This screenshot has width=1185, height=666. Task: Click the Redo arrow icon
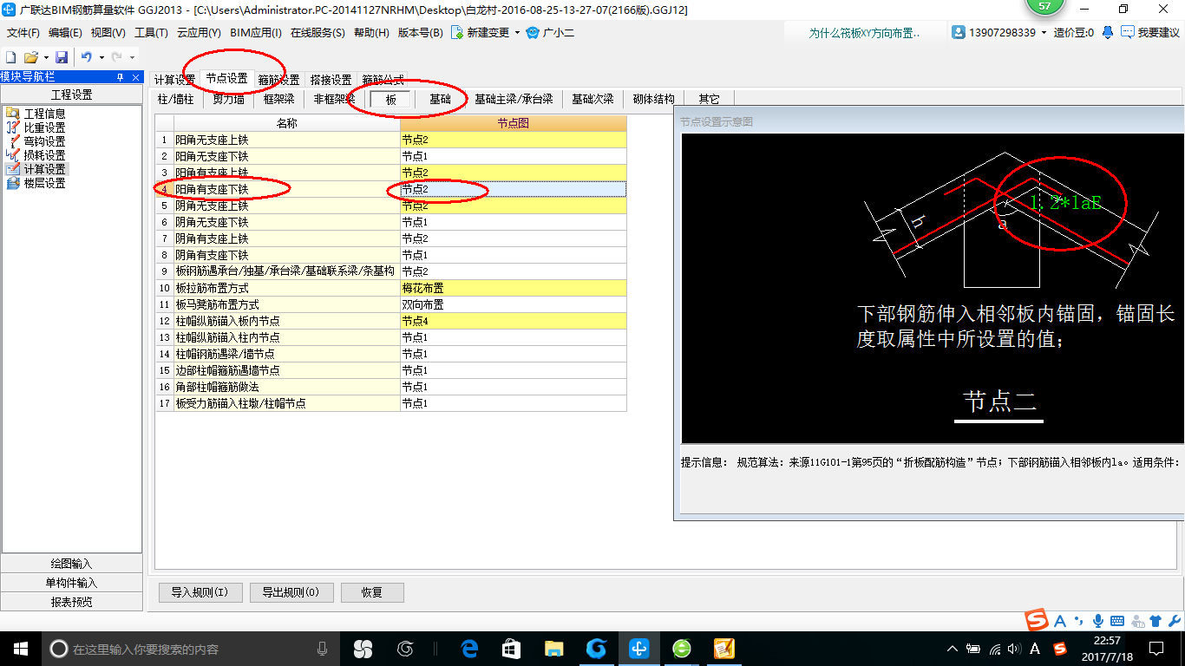click(x=116, y=57)
